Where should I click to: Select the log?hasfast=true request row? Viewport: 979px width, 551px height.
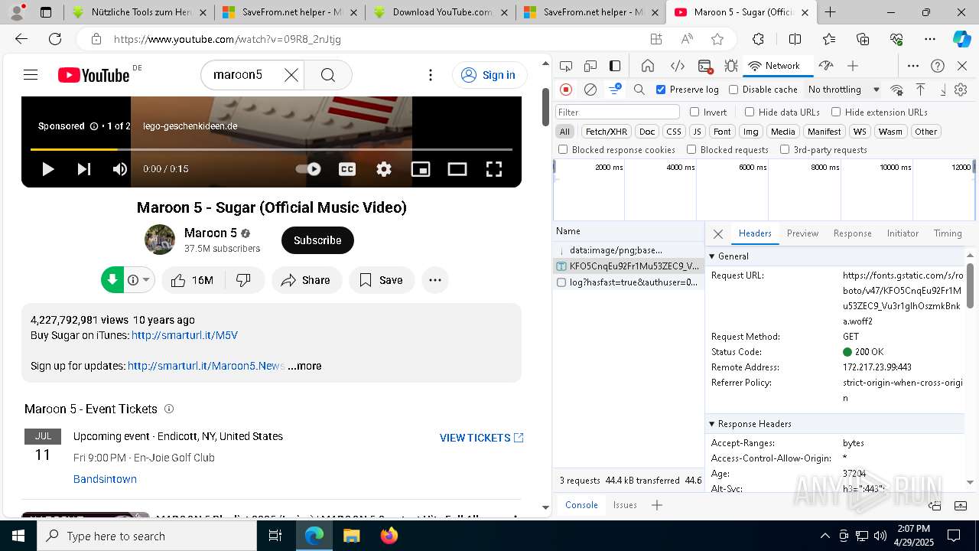(628, 282)
